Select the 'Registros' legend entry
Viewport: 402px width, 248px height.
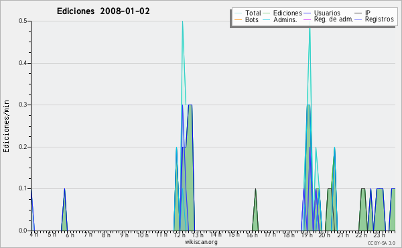pos(375,19)
